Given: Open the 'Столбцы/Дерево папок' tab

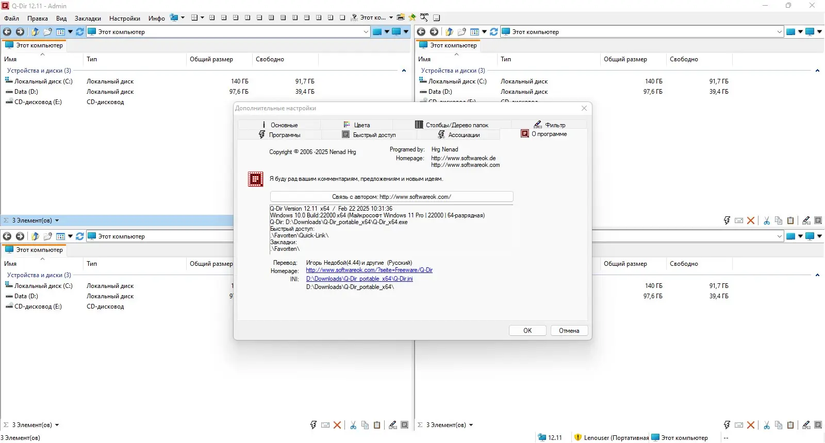Looking at the screenshot, I should pyautogui.click(x=452, y=125).
